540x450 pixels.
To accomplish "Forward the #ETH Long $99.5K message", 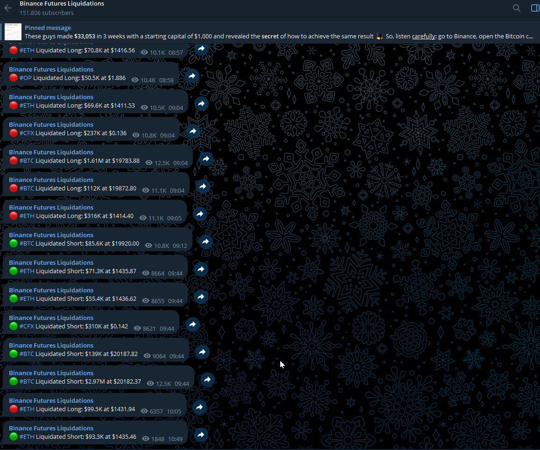I will [199, 407].
